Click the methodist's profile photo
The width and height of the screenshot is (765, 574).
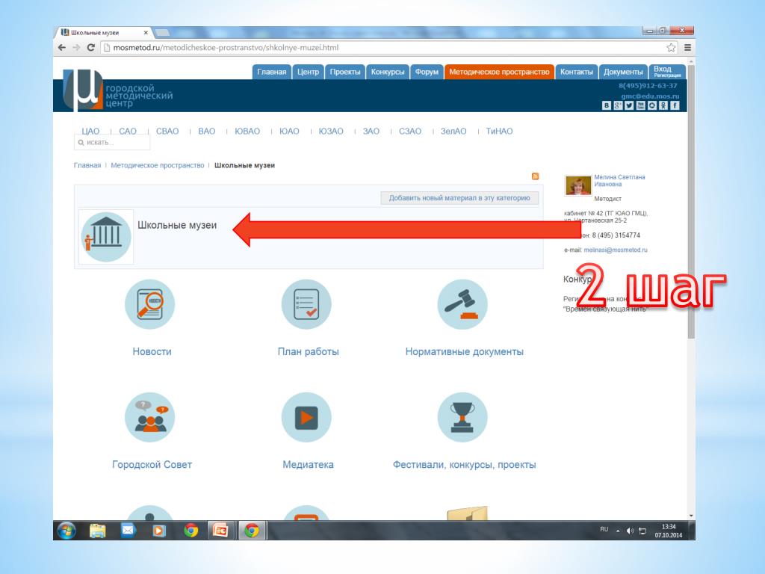click(578, 185)
